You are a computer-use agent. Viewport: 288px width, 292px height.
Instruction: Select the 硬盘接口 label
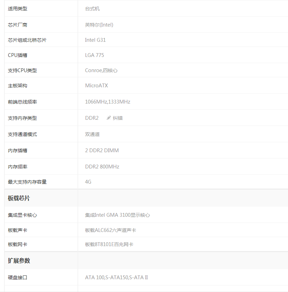click(x=18, y=278)
